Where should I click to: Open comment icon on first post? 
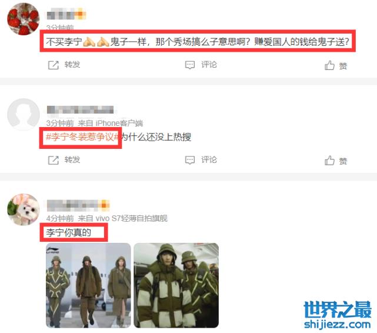click(x=190, y=65)
